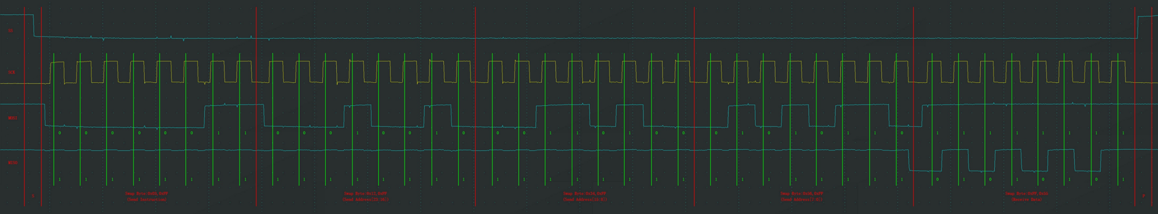The image size is (1158, 214).
Task: Click the Send Address[23:16] annotation
Action: tap(366, 200)
